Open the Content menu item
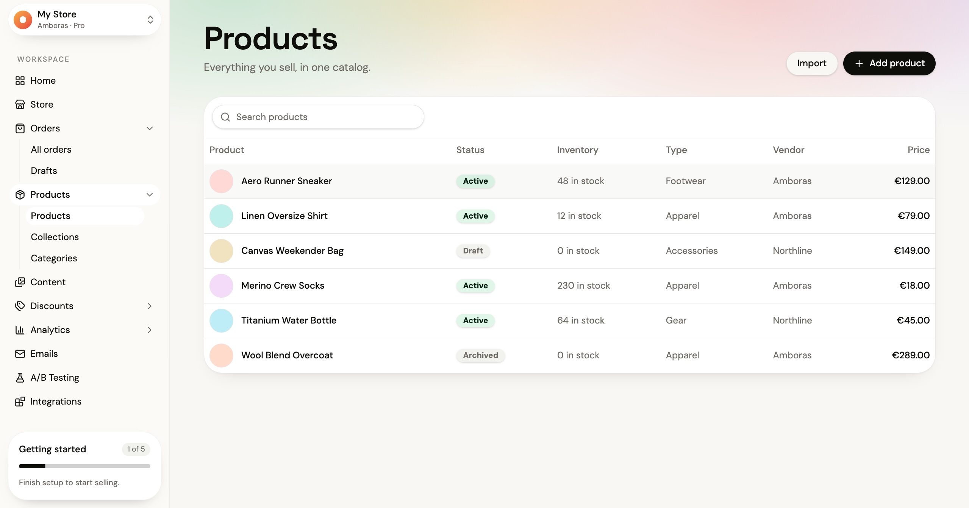Viewport: 969px width, 508px height. point(84,282)
